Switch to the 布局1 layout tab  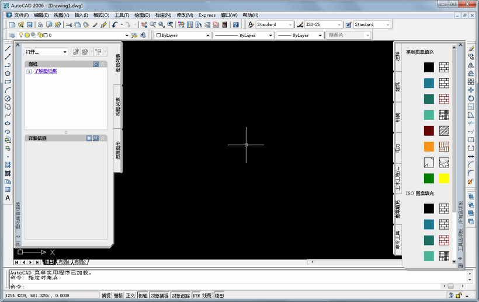pos(63,262)
